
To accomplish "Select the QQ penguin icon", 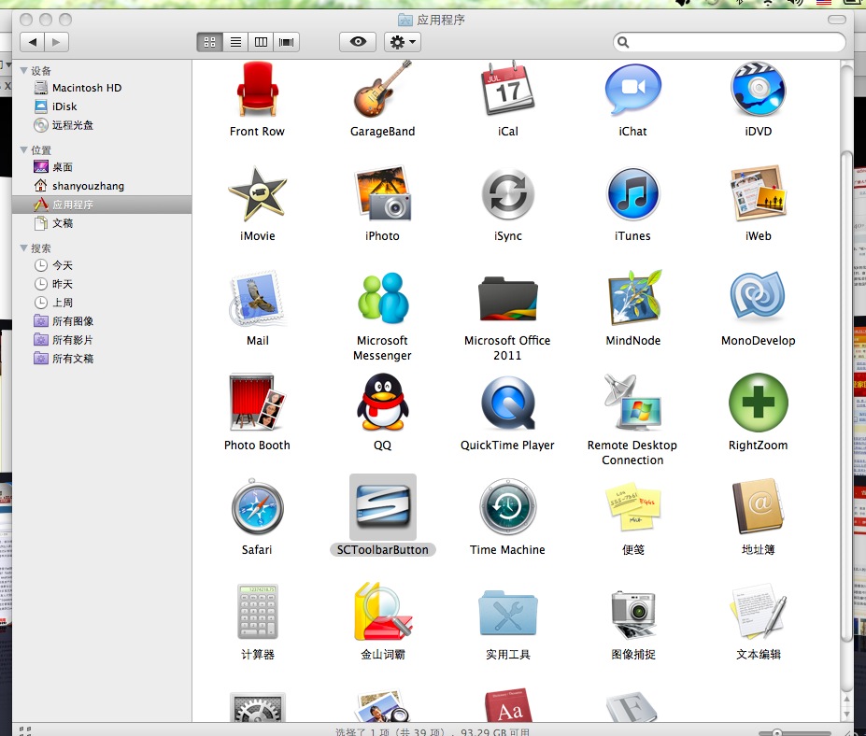I will [383, 402].
